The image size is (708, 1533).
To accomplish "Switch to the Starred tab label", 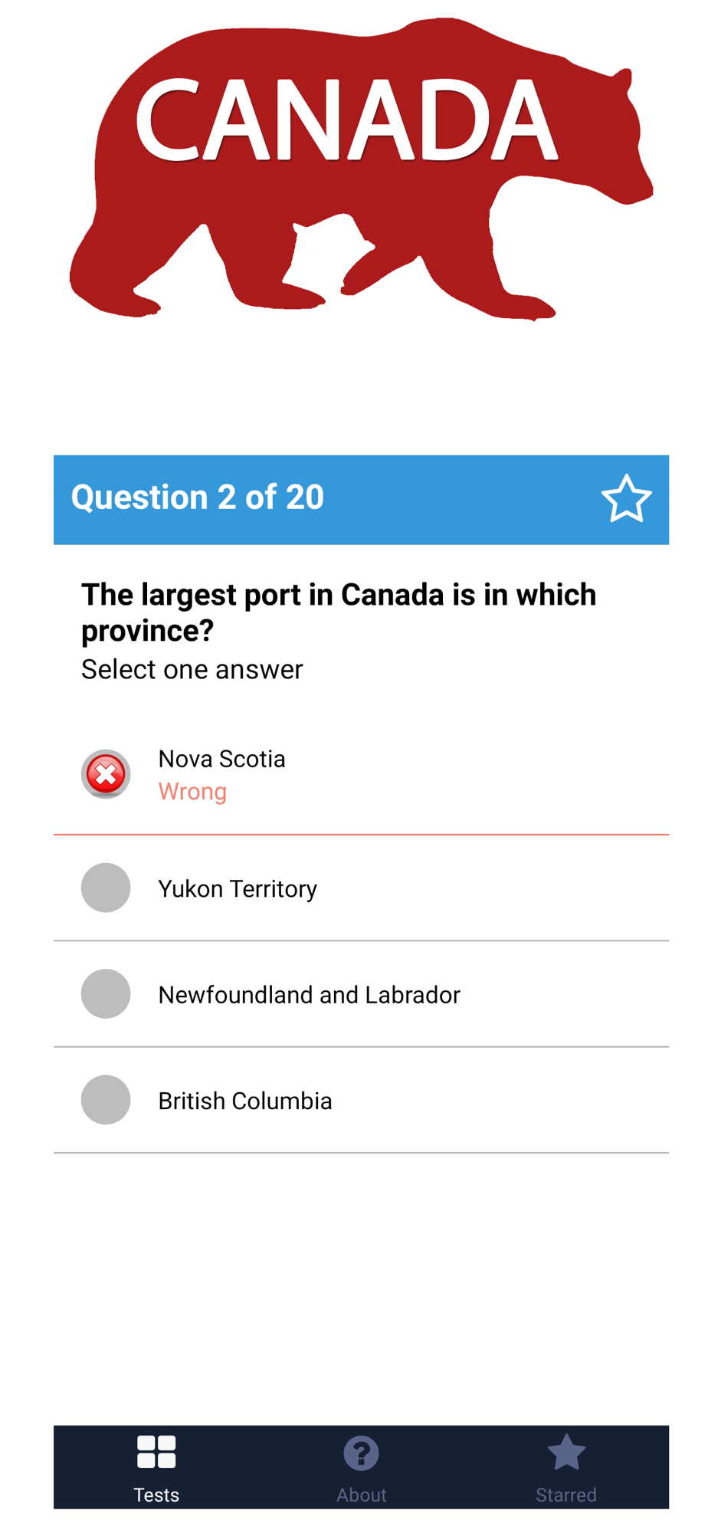I will 566,1495.
